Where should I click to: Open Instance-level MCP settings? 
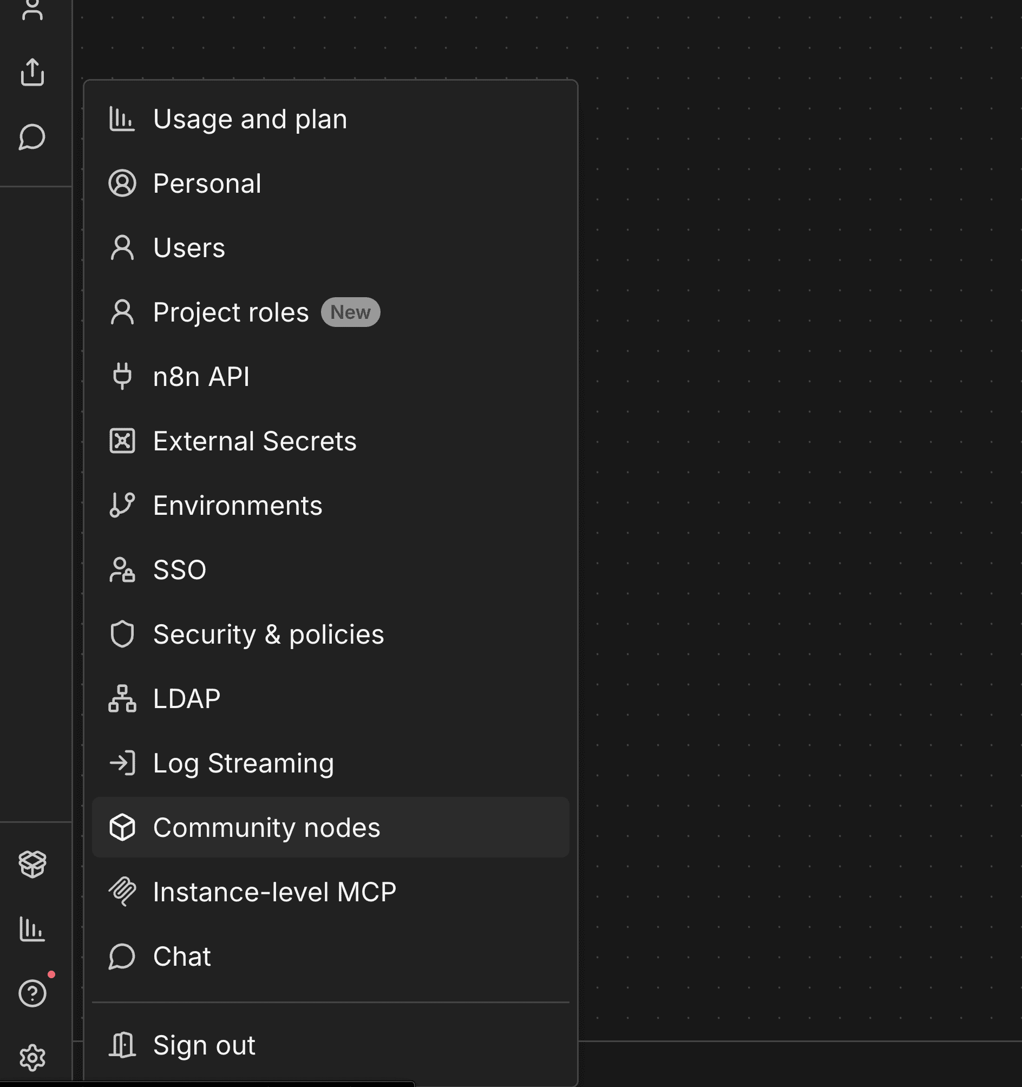tap(274, 892)
